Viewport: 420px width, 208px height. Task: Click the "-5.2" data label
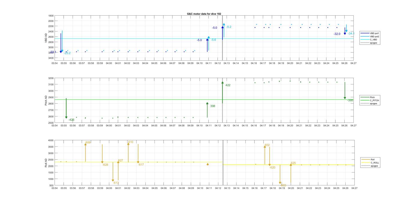click(x=229, y=27)
